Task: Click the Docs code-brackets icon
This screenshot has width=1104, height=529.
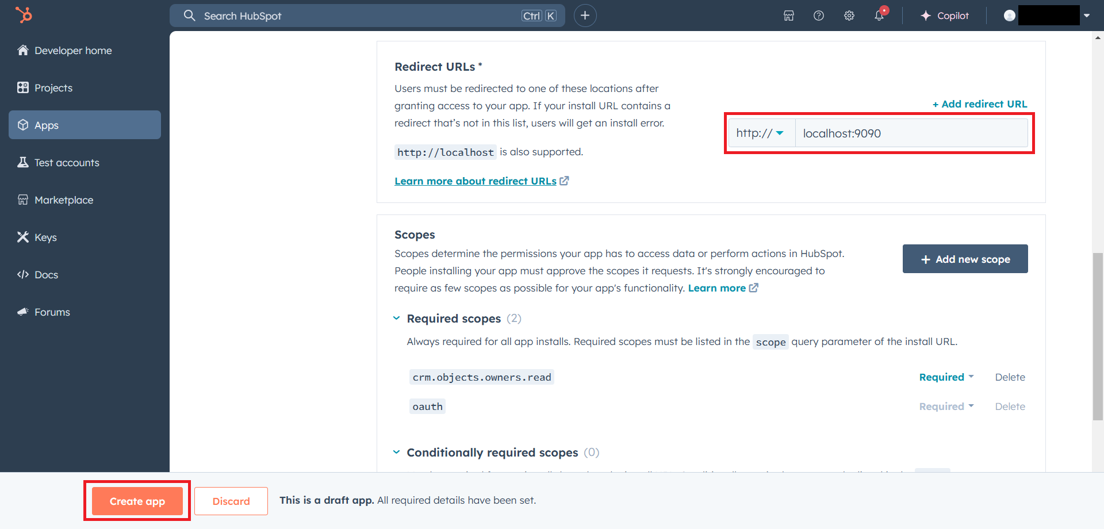Action: [x=23, y=274]
